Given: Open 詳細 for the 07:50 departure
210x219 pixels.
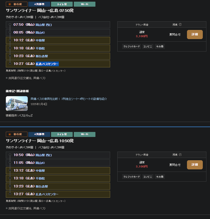Looking at the screenshot, I should click(195, 35).
